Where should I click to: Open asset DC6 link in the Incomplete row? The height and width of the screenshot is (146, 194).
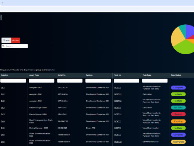pos(3,142)
